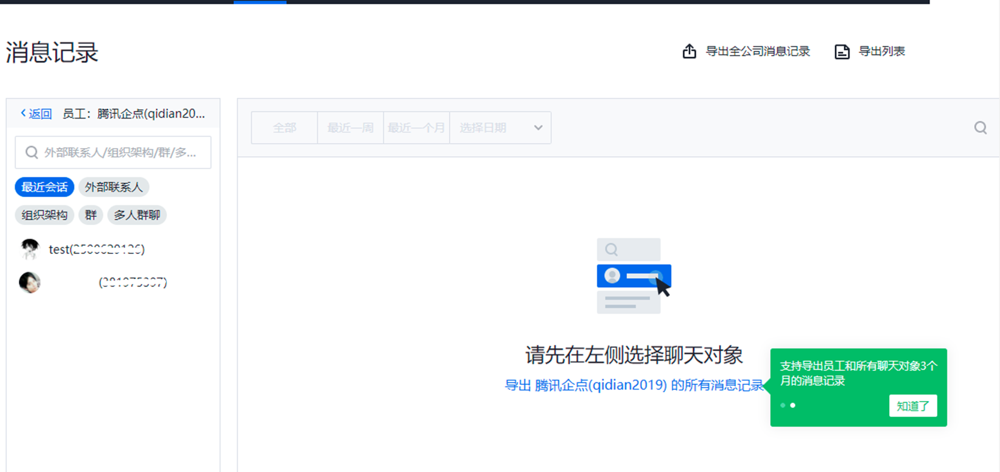1000x472 pixels.
Task: Click the dropdown arrow beside 选择日期
Action: 538,128
